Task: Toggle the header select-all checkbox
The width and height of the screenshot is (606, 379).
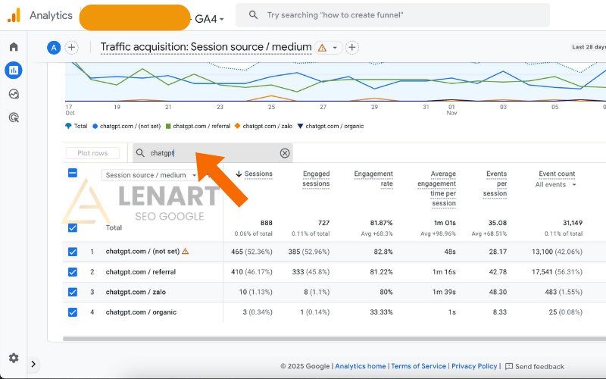Action: point(73,173)
